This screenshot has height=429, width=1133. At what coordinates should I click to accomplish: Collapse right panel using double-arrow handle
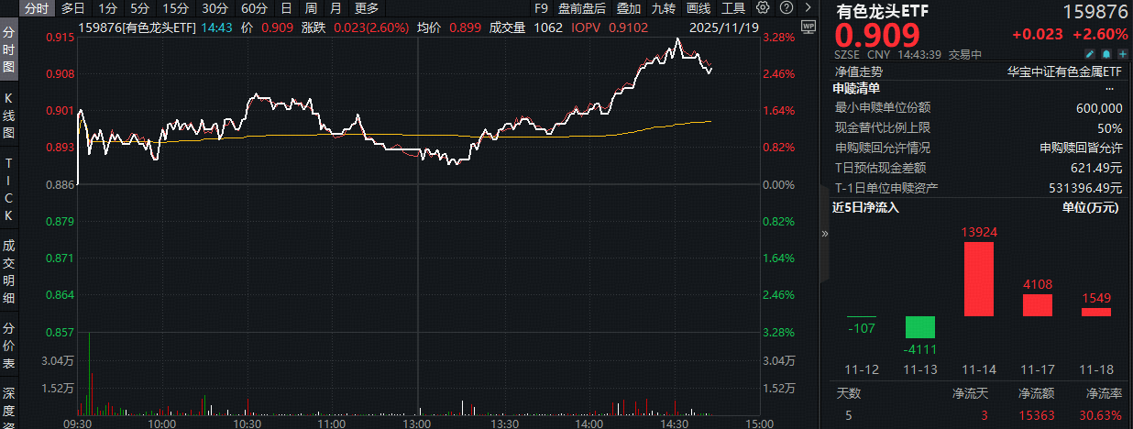[823, 234]
